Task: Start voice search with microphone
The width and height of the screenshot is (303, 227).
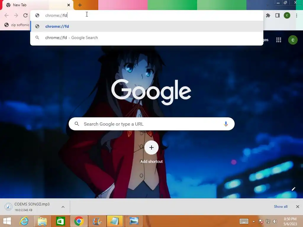Action: point(226,124)
